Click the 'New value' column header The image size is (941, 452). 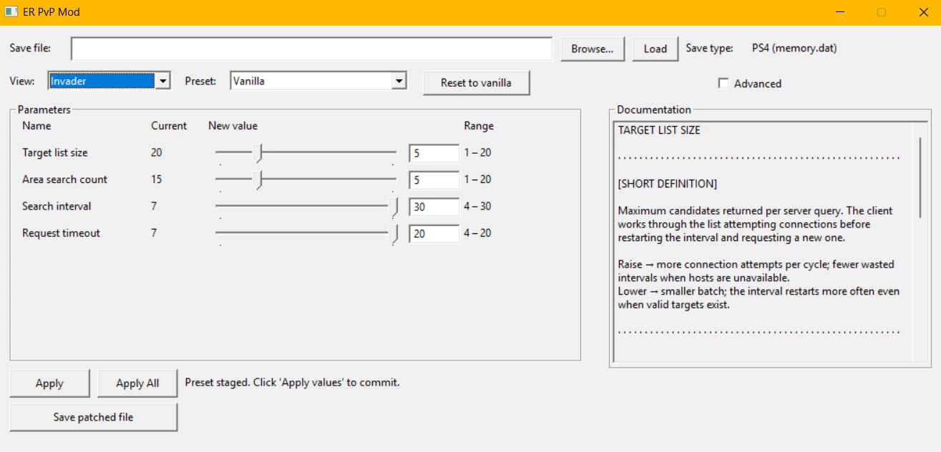[233, 126]
